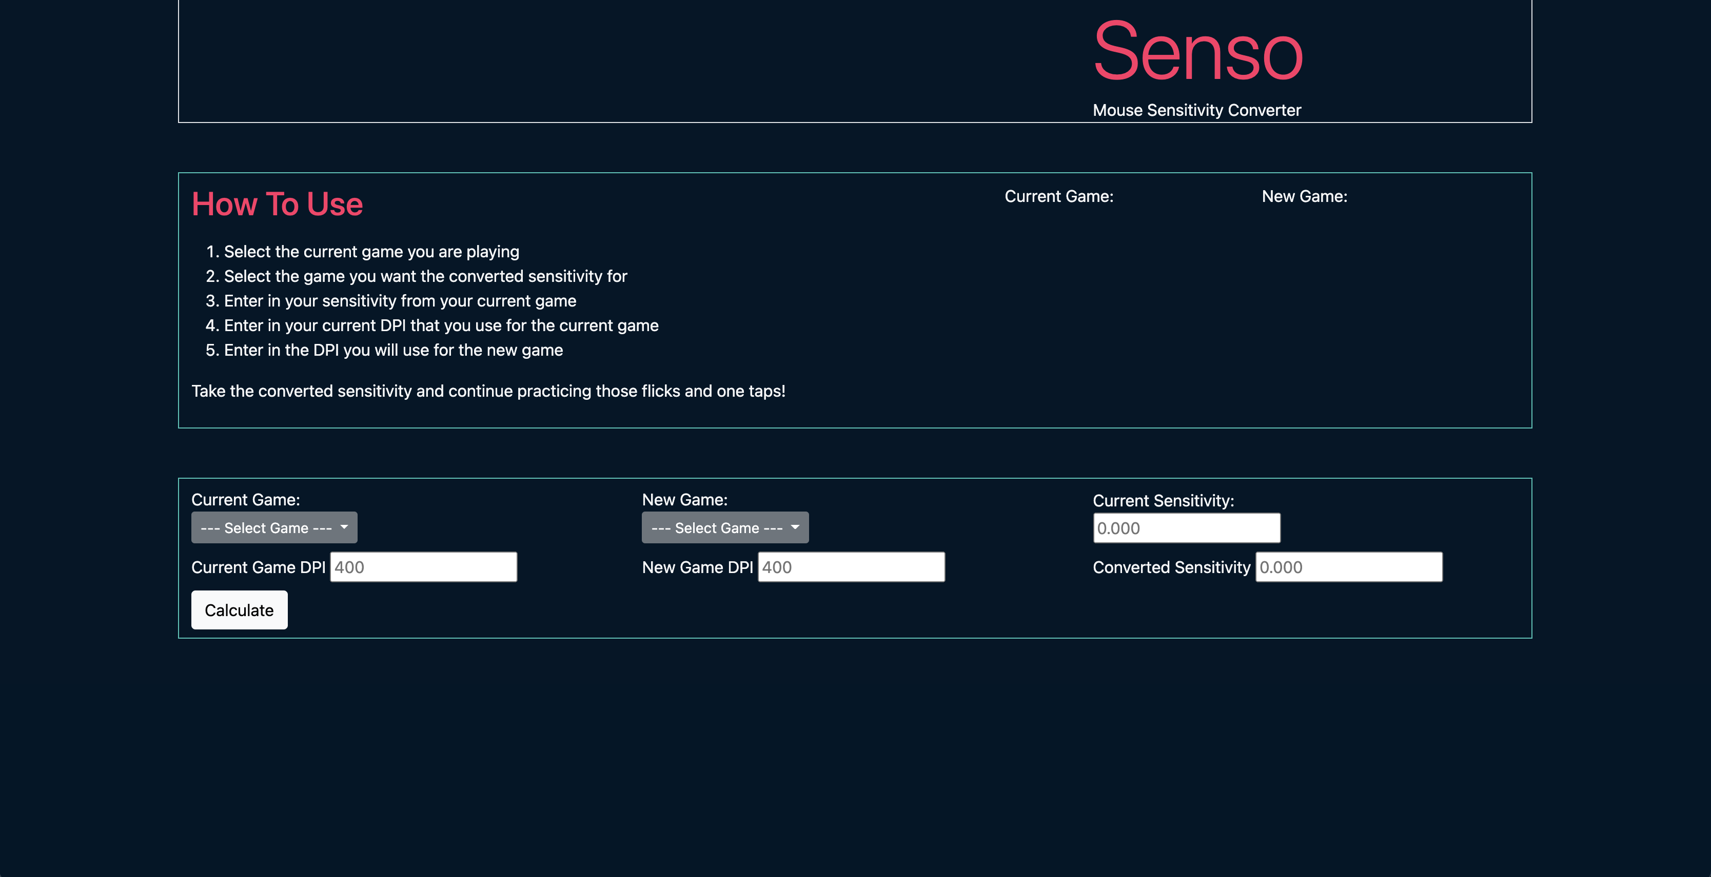This screenshot has width=1711, height=877.
Task: Click step 'Enter in your current DPI that you use'
Action: coord(441,325)
